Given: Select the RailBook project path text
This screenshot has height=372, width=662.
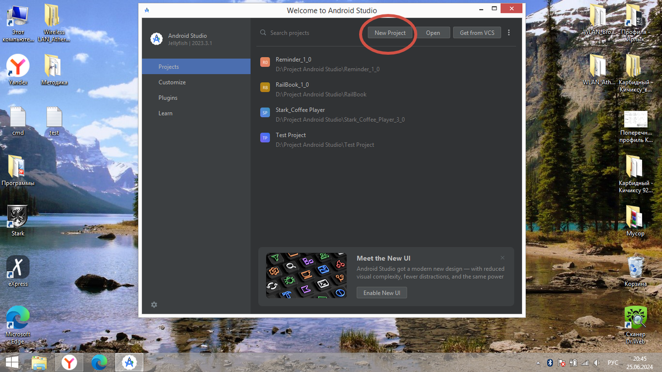Looking at the screenshot, I should click(321, 94).
